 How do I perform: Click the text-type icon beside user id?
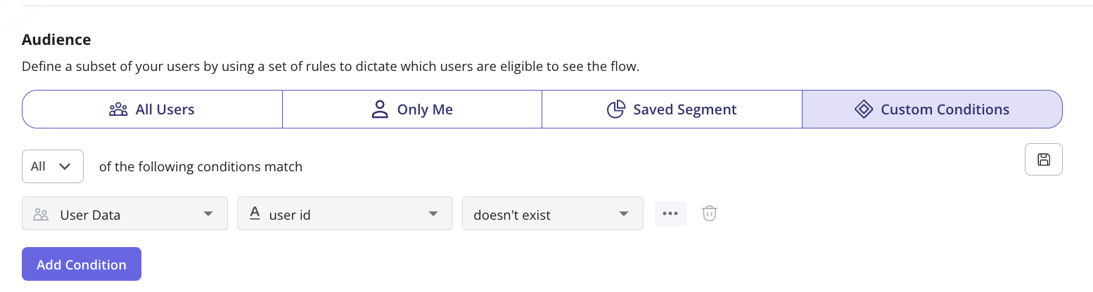tap(255, 214)
